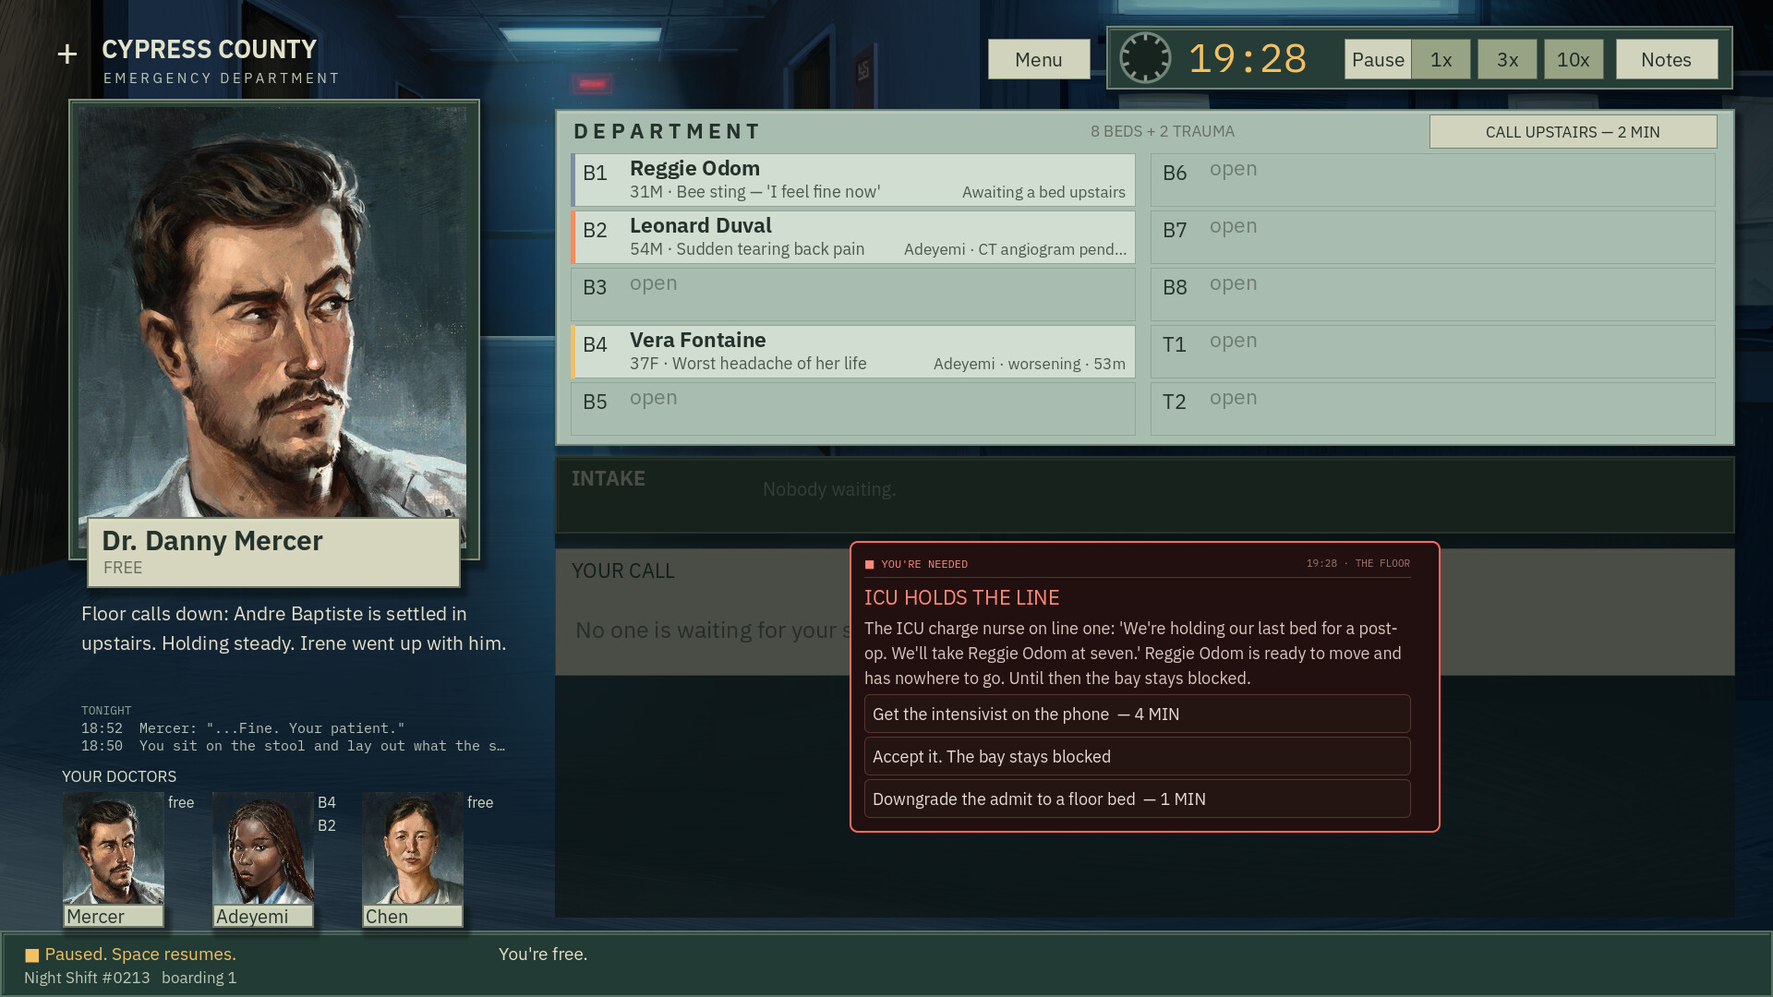
Task: Click the 18:50 stool log entry
Action: pos(293,746)
